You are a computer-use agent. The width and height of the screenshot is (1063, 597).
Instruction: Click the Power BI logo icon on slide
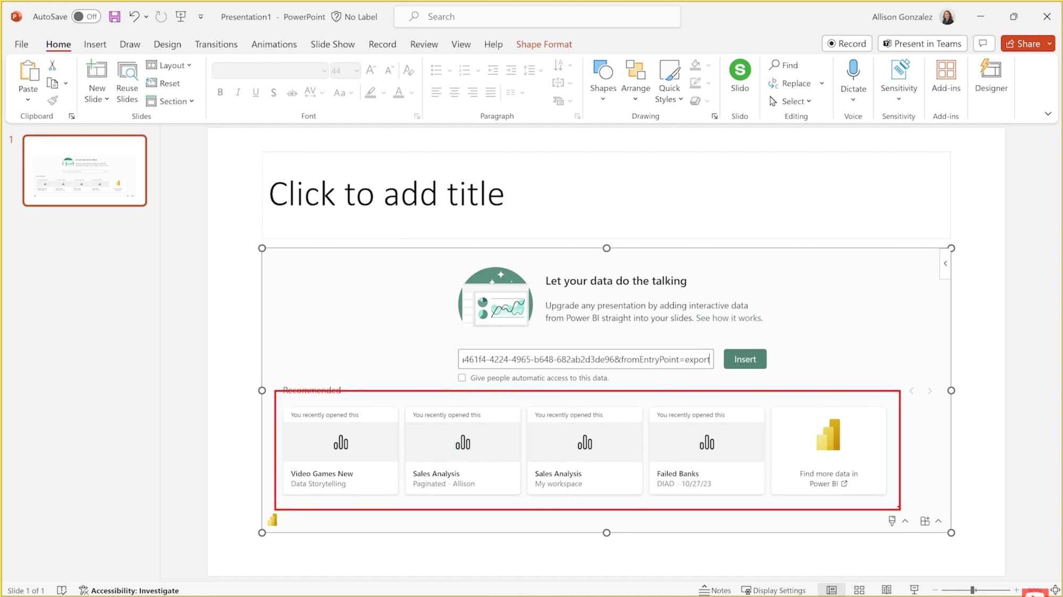pos(272,520)
